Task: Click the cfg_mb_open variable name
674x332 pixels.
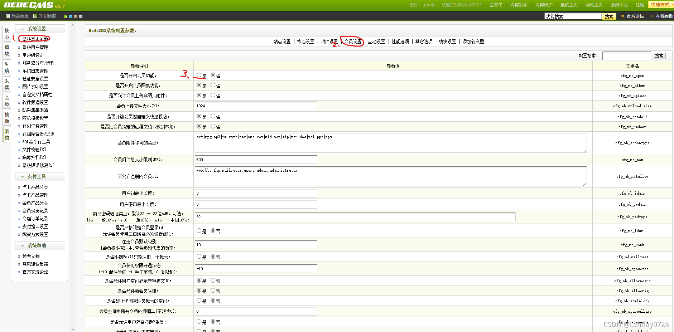Action: click(632, 75)
